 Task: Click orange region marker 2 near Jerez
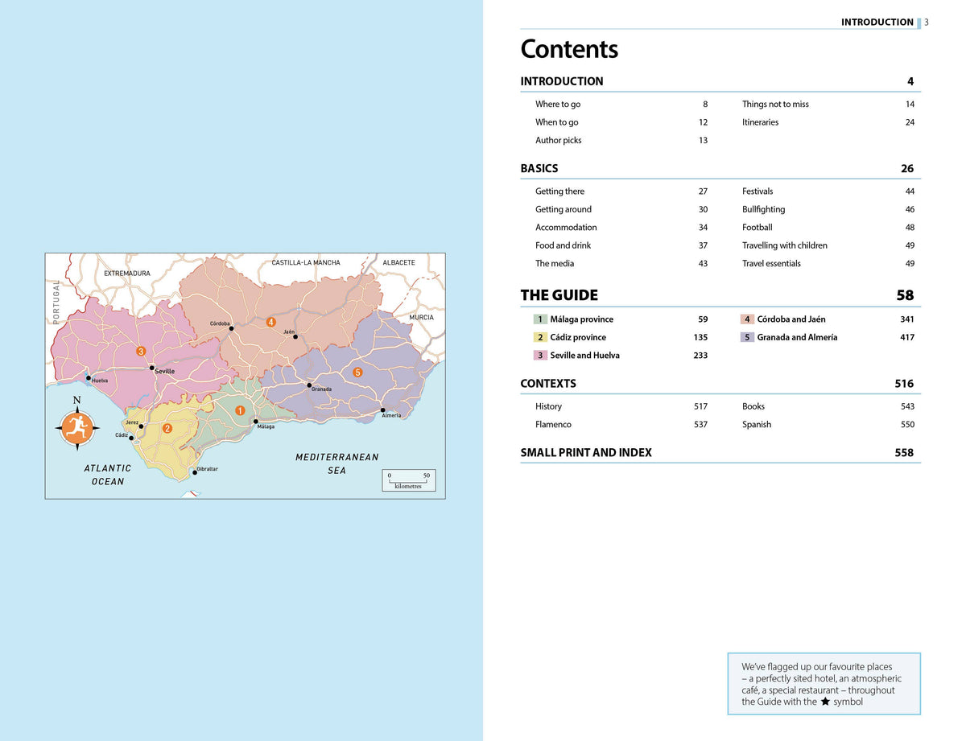pos(167,428)
